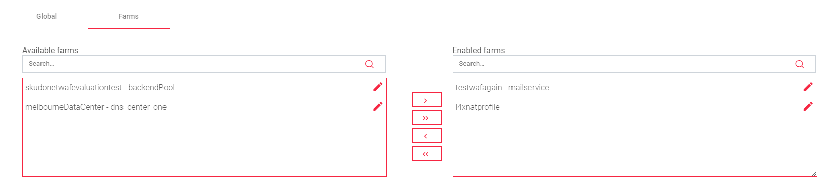Edit testwafagain - mailservice pencil icon
Screen dimensions: 839x193
coord(808,87)
